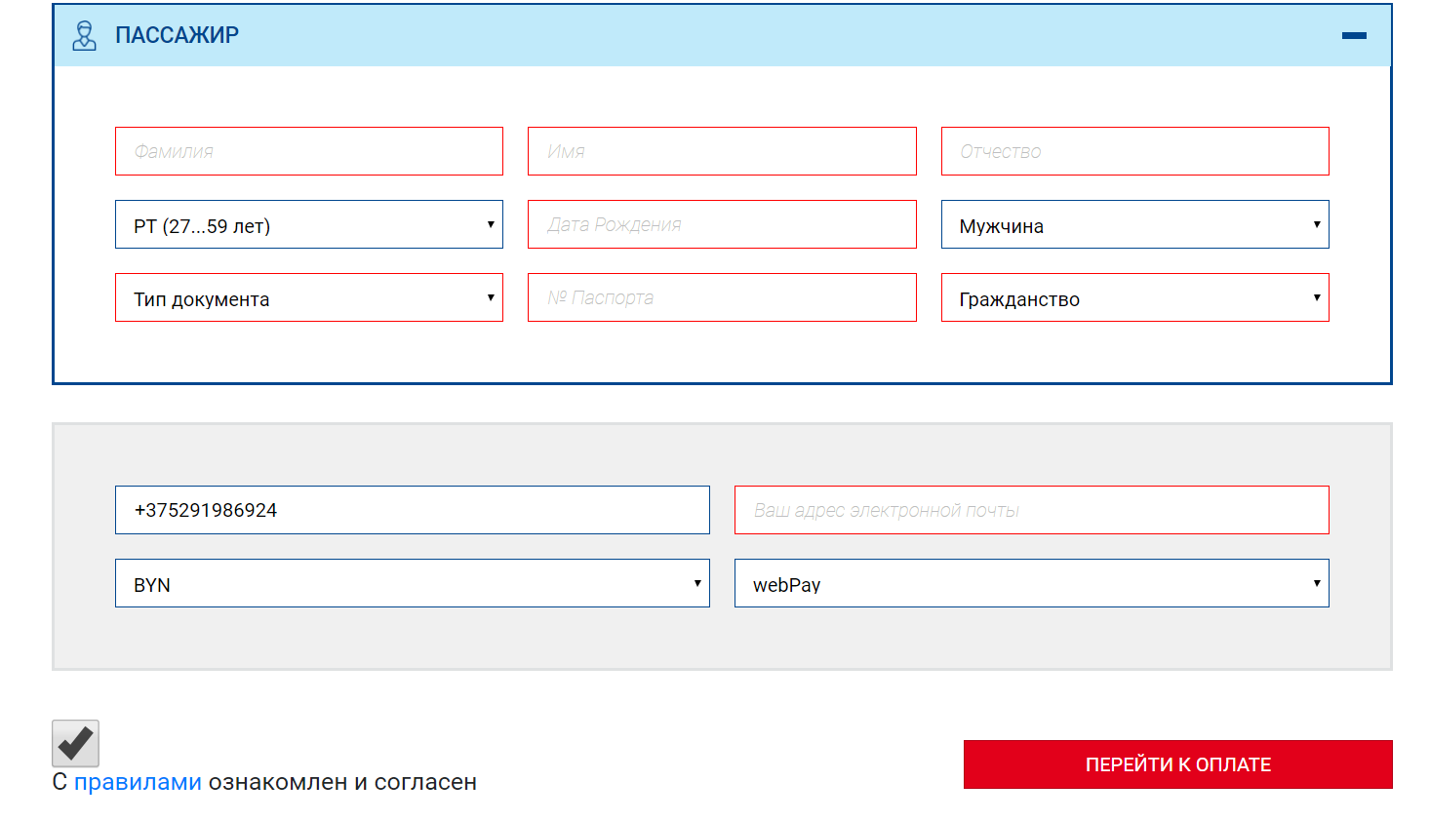Viewport: 1430px width, 821px height.
Task: Open the РТ (27...59 лет) age dropdown
Action: [x=309, y=224]
